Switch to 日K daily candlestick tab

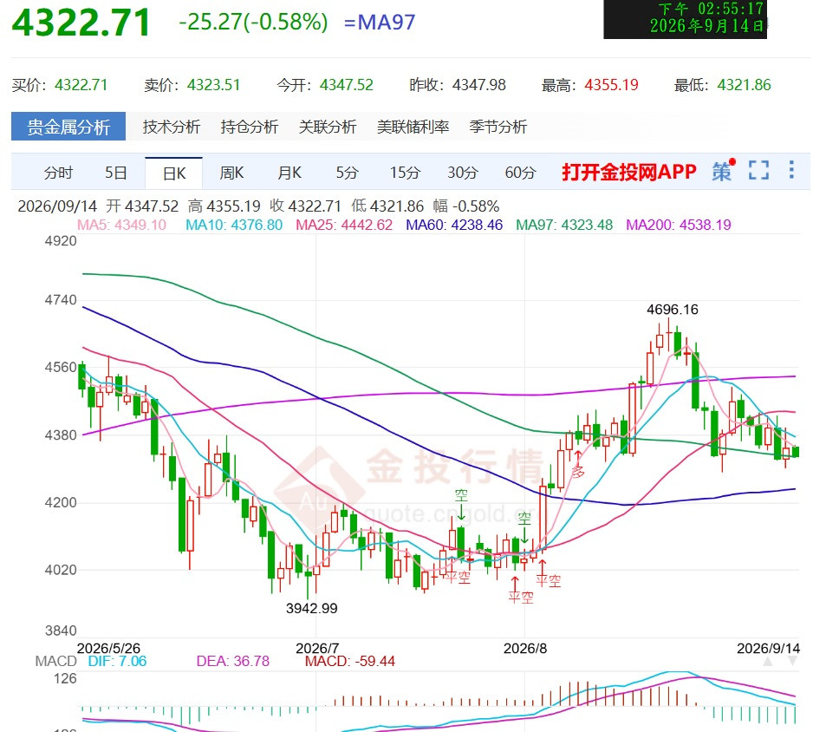point(173,173)
